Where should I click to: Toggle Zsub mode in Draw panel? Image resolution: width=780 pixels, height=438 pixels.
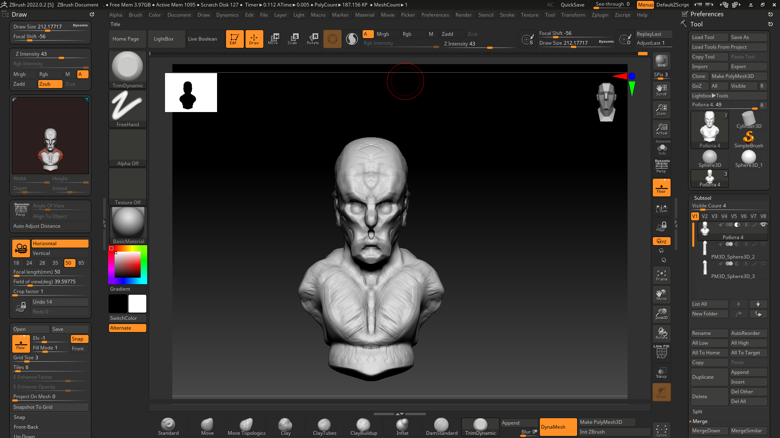pos(50,84)
